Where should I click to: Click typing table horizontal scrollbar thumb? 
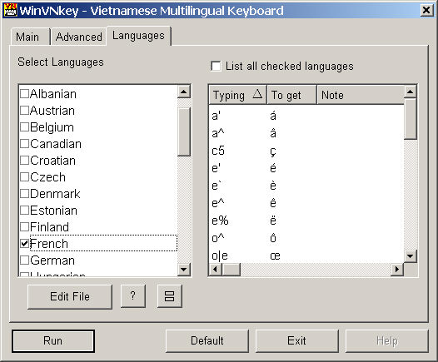click(231, 270)
